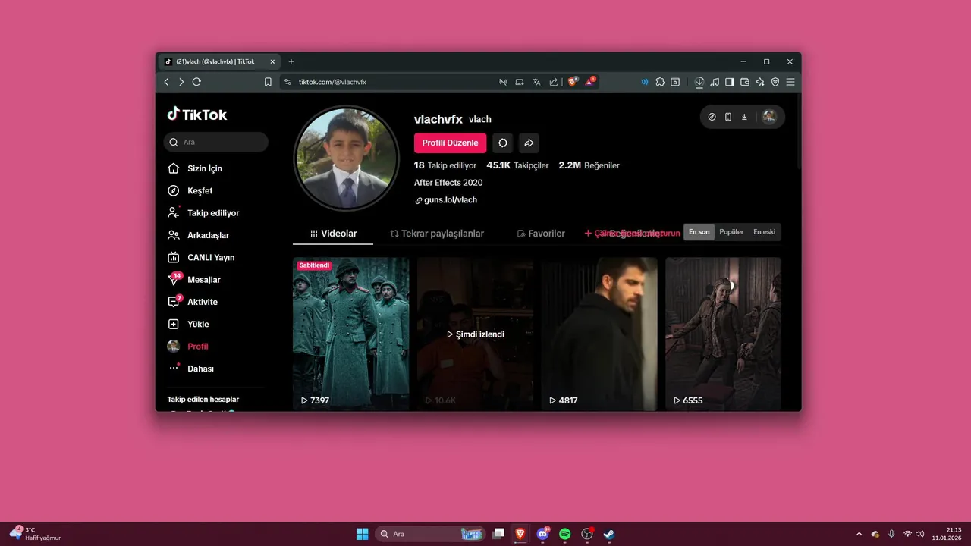
Task: Open Mesajlar inbox with 14 badge
Action: (x=194, y=280)
